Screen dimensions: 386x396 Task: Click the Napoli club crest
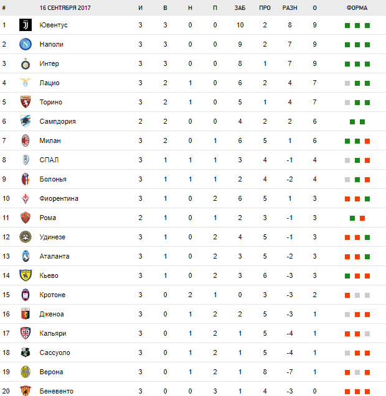(26, 44)
